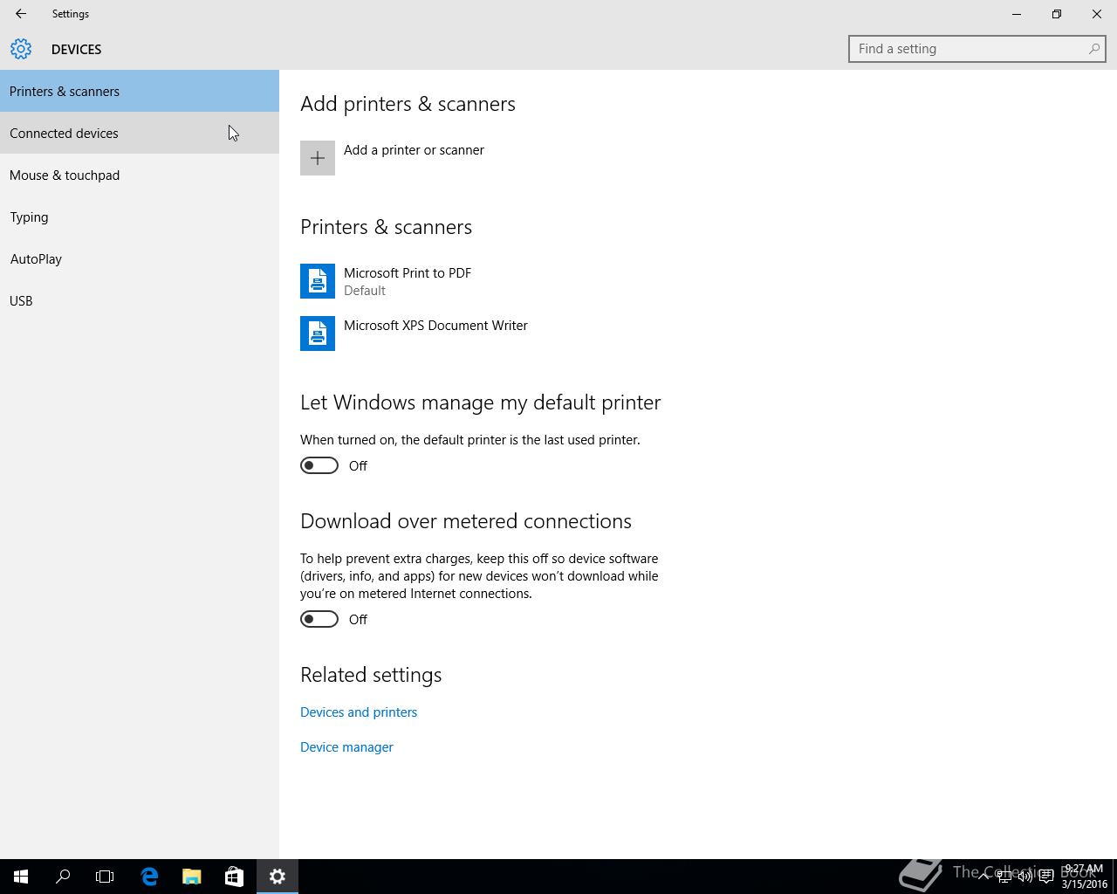Select Printers & scanners in the sidebar

pyautogui.click(x=140, y=91)
